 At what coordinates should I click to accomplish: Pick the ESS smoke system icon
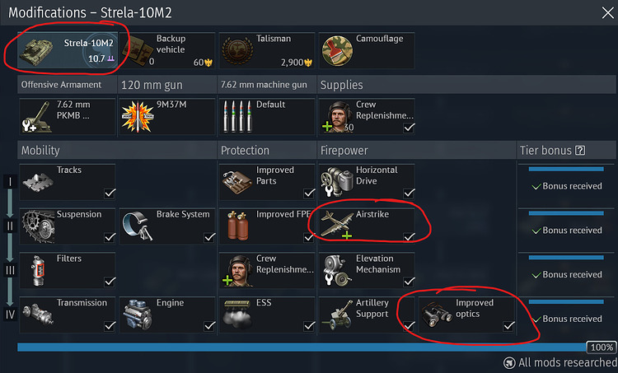237,315
